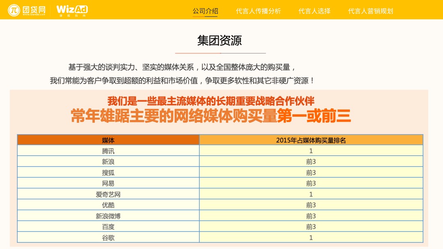Select the 谷歌 entry at table bottom
This screenshot has width=443, height=249.
(107, 238)
